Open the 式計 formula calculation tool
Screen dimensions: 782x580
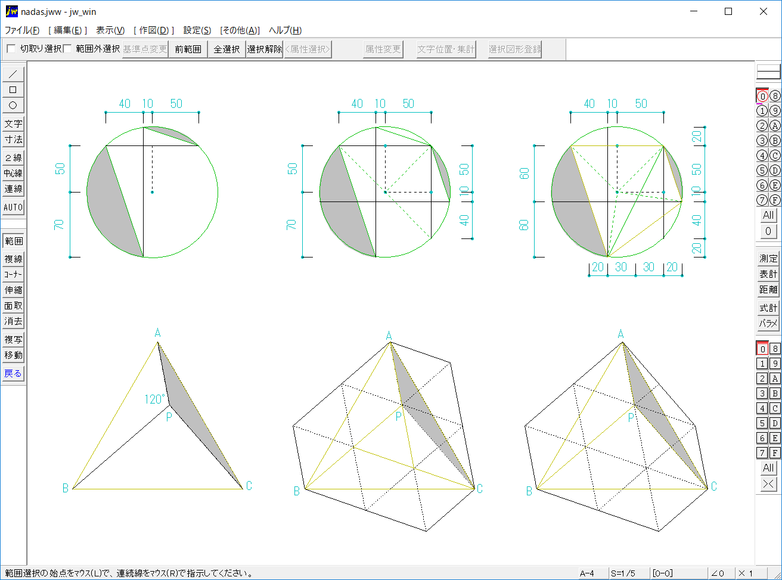[x=768, y=308]
